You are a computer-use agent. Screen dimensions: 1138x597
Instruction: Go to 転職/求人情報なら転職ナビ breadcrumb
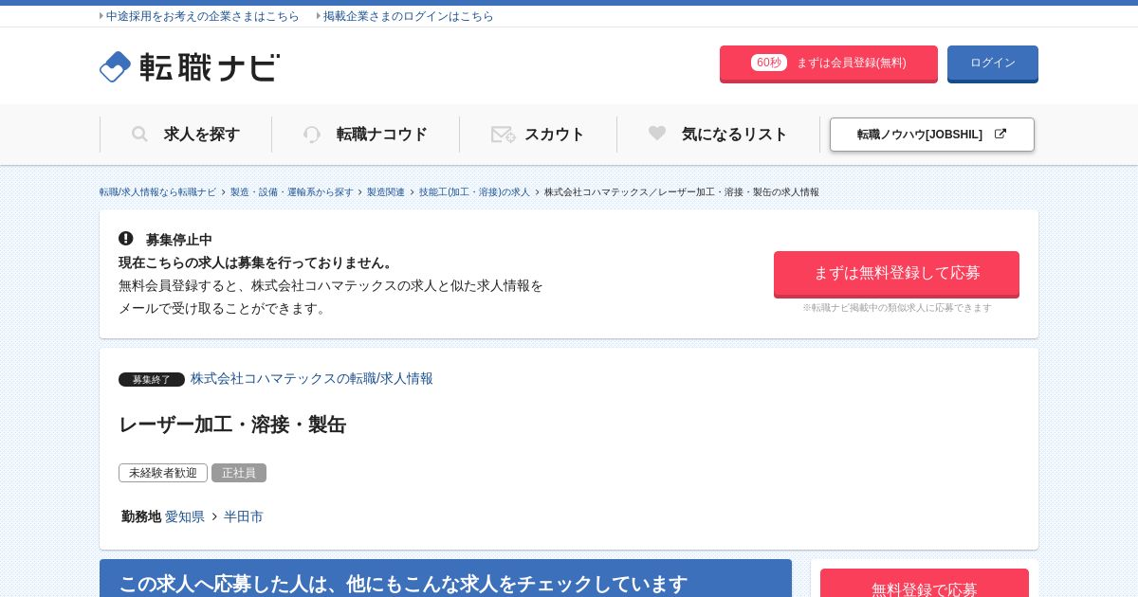157,192
